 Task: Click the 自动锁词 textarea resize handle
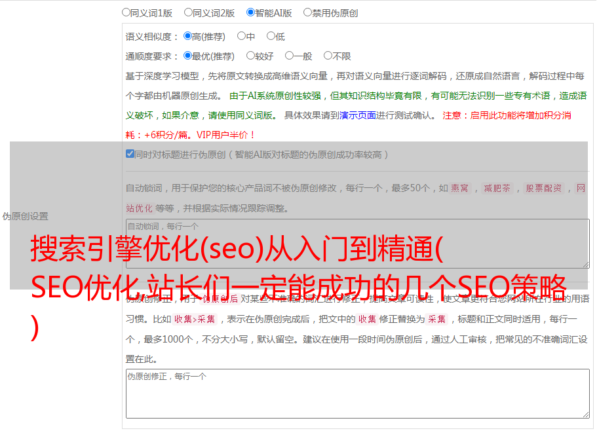point(586,265)
